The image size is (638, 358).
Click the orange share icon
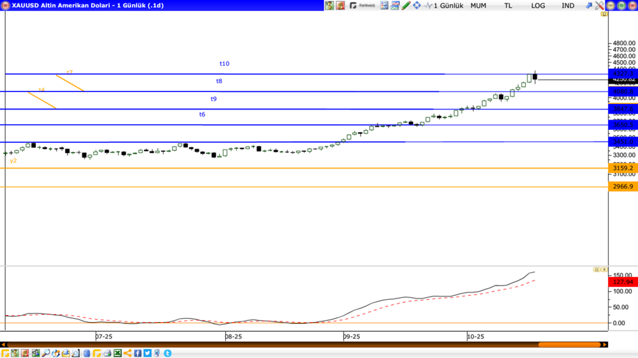[128, 353]
